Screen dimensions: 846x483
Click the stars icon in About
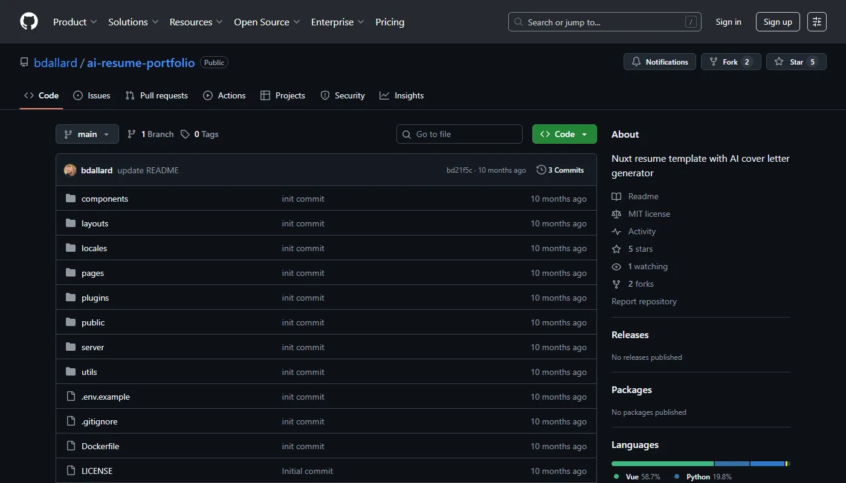click(616, 249)
